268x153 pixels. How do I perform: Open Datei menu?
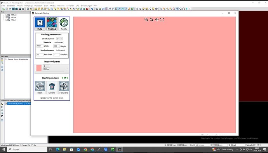(x=3, y=6)
